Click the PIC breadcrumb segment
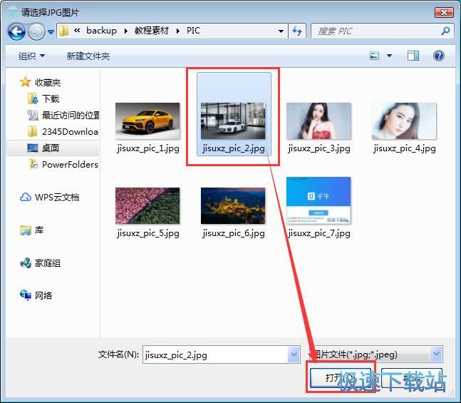The image size is (461, 403). [193, 31]
